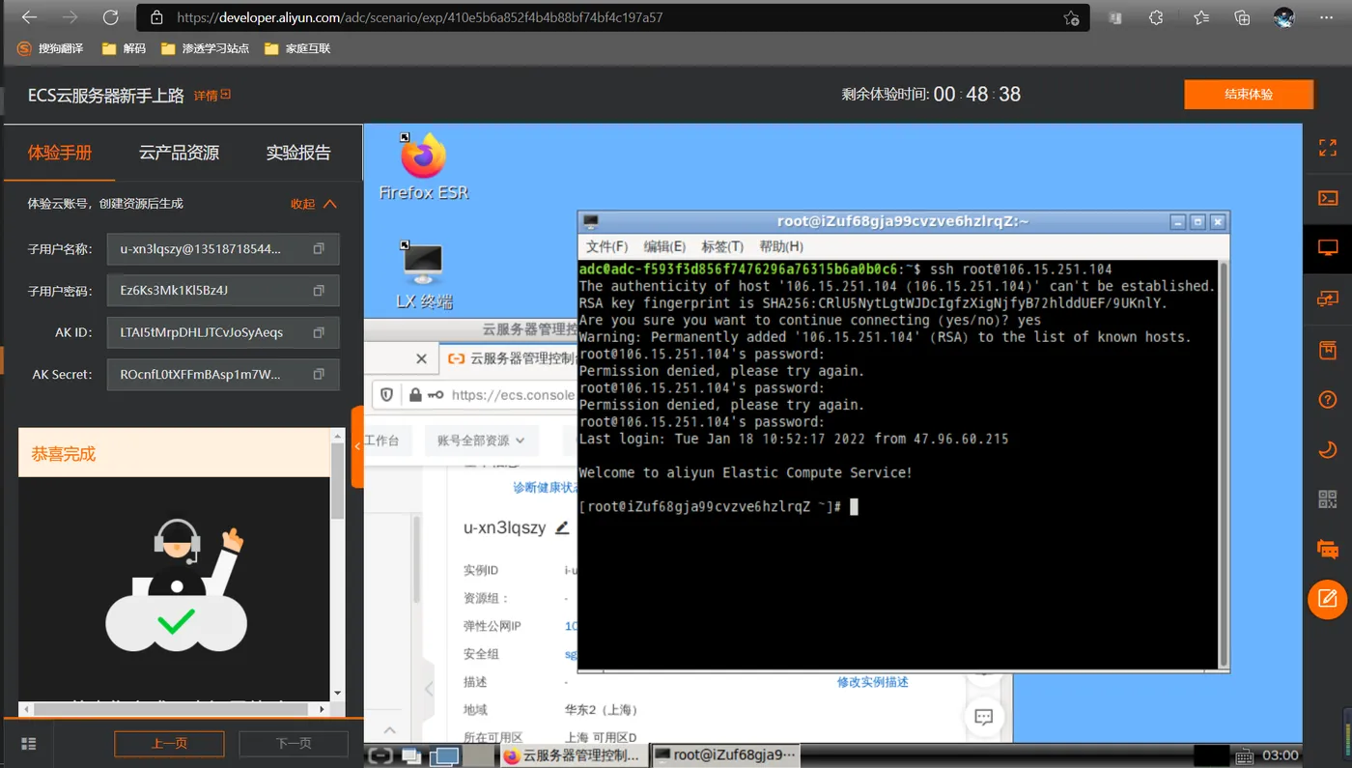This screenshot has width=1352, height=768.
Task: Collapse console side navigation arrow
Action: [430, 689]
